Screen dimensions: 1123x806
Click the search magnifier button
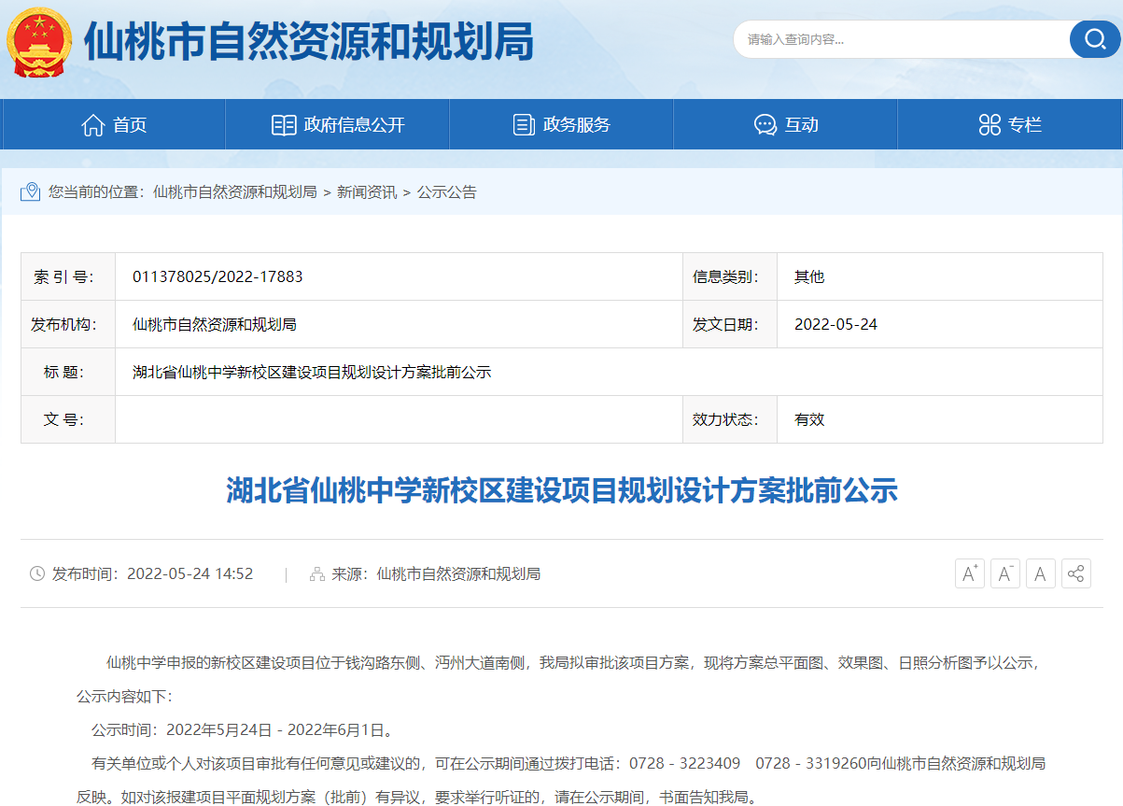coord(1093,39)
